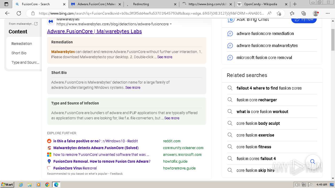Open Reddit false positive discussion link
The image size is (335, 188).
point(96,141)
